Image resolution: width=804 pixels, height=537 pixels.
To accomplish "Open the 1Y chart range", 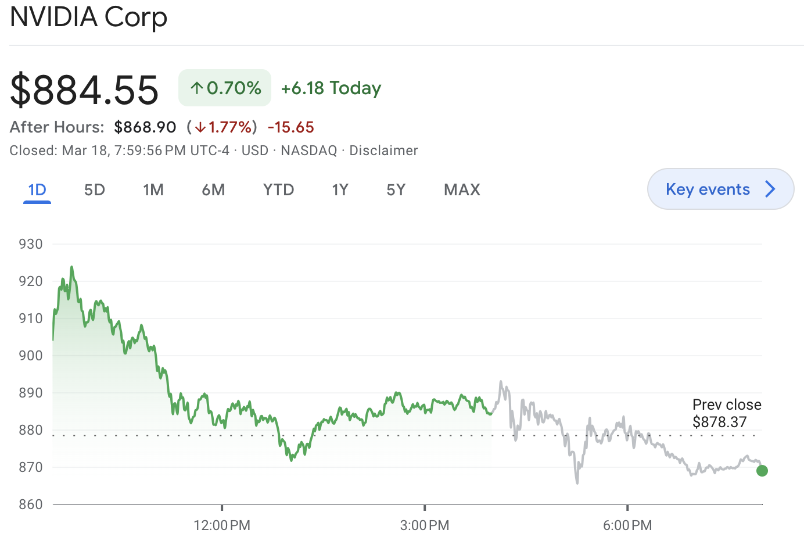I will [340, 190].
